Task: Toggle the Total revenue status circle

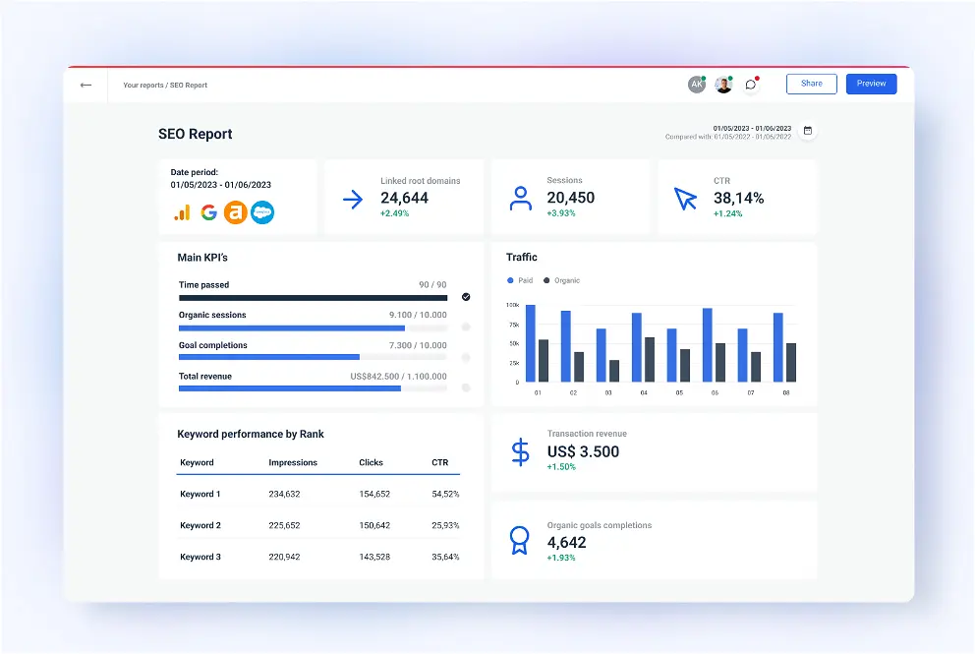Action: point(466,387)
